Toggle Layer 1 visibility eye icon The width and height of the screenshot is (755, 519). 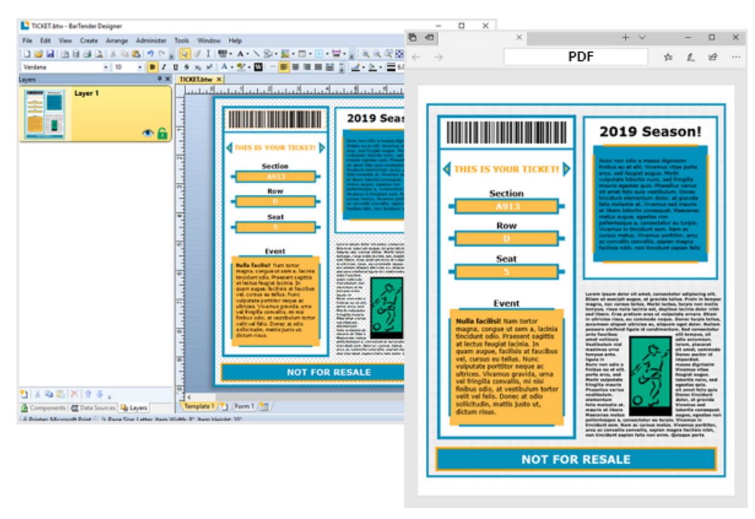tap(148, 133)
